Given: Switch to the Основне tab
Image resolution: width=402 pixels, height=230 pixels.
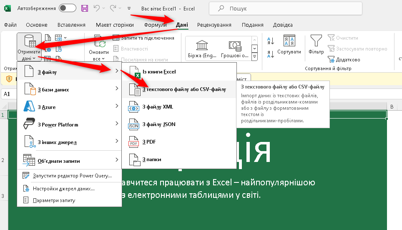Looking at the screenshot, I should point(37,25).
